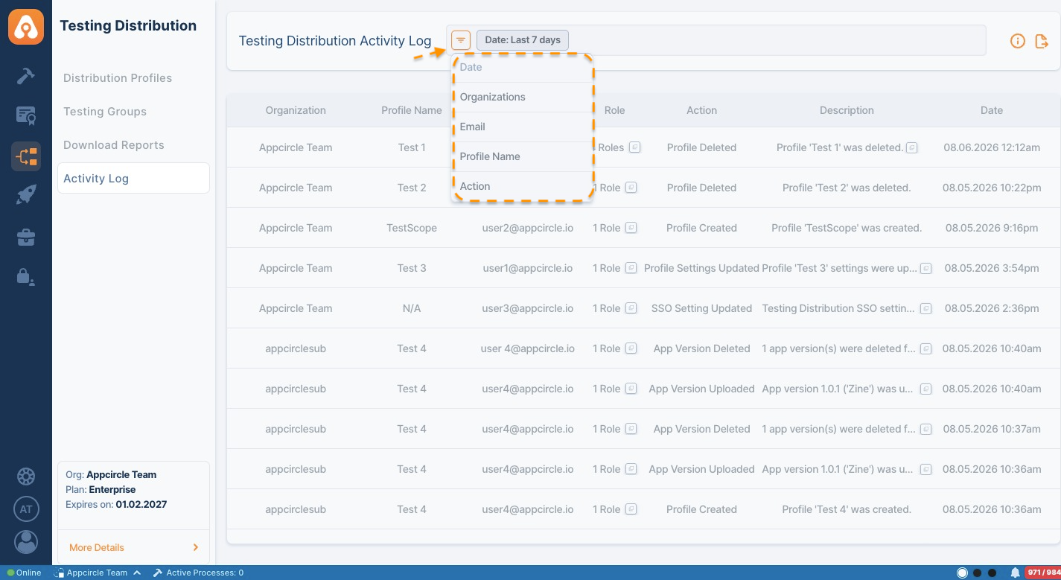1061x580 pixels.
Task: Click the date 08.05.2026 10:37am
Action: tap(992, 429)
